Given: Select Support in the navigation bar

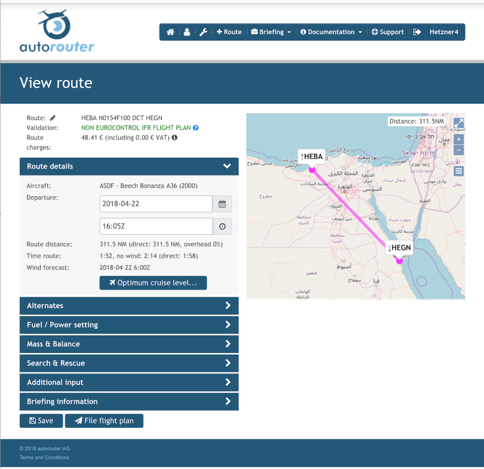Looking at the screenshot, I should click(x=388, y=32).
